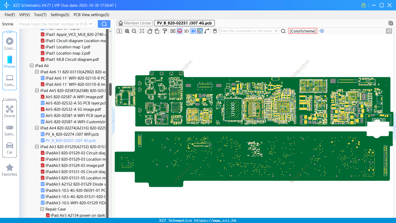Switch to the 3D view
The width and height of the screenshot is (396, 223).
pos(186,31)
